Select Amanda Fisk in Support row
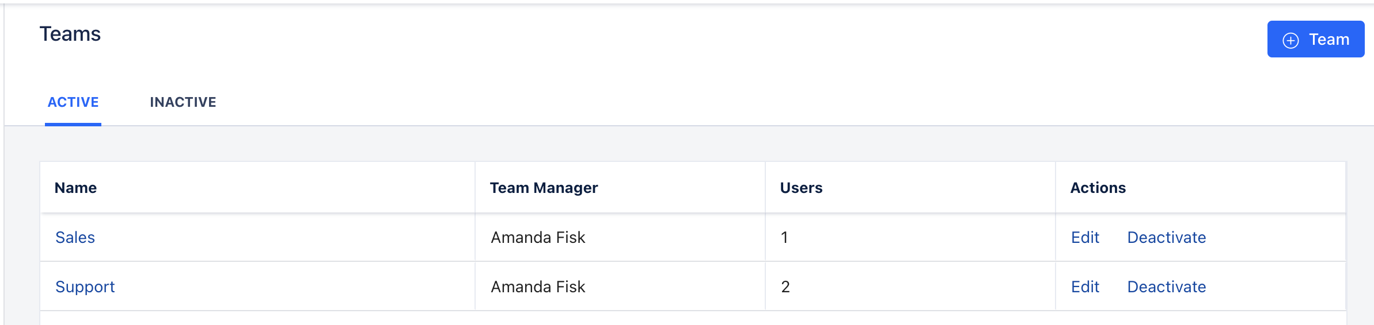 click(538, 287)
